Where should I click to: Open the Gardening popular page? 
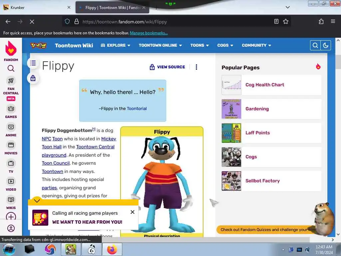click(x=271, y=109)
